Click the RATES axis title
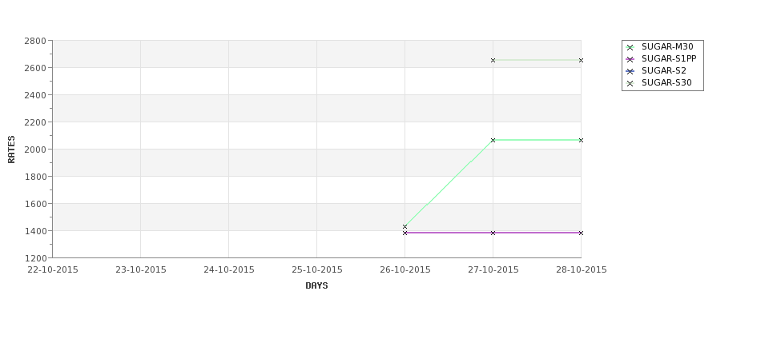Viewport: 781px width, 343px height. click(11, 150)
